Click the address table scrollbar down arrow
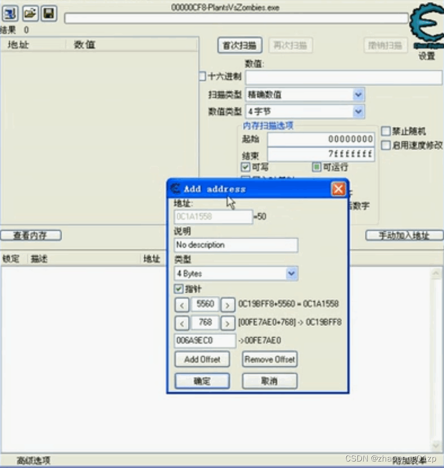 point(435,445)
